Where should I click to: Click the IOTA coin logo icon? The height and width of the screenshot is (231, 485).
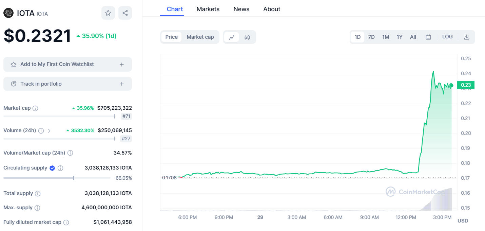click(8, 13)
